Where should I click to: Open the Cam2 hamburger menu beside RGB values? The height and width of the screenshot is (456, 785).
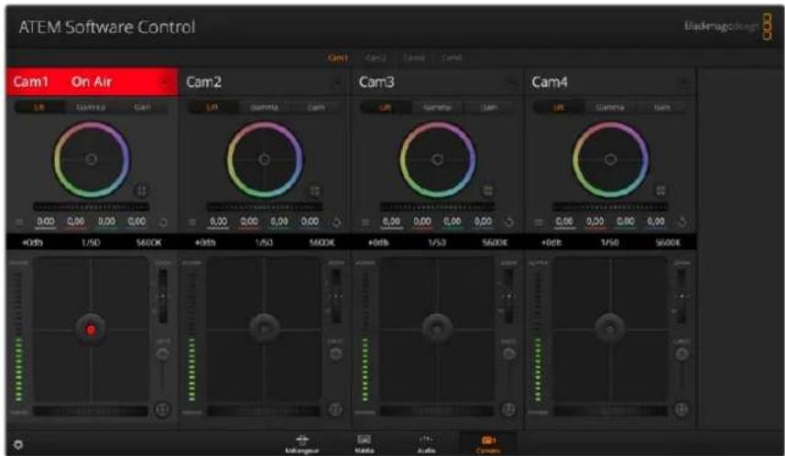click(192, 223)
